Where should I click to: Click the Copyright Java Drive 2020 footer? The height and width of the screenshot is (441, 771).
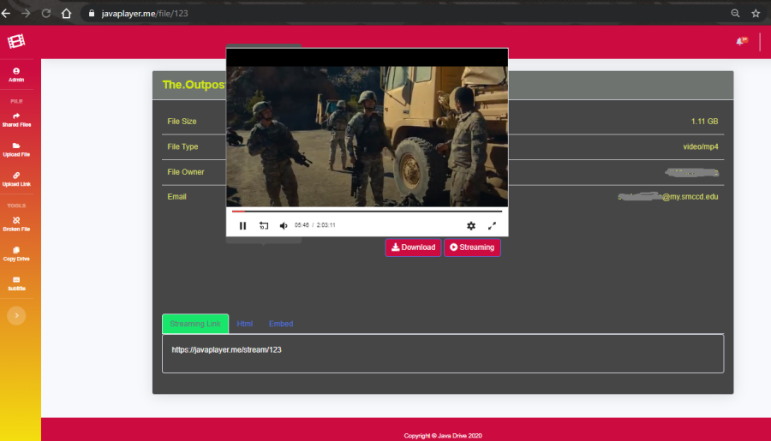point(443,436)
